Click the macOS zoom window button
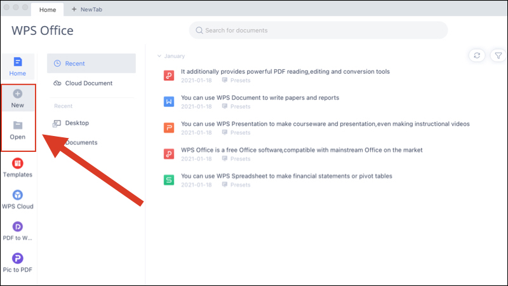Viewport: 508px width, 286px height. point(25,7)
